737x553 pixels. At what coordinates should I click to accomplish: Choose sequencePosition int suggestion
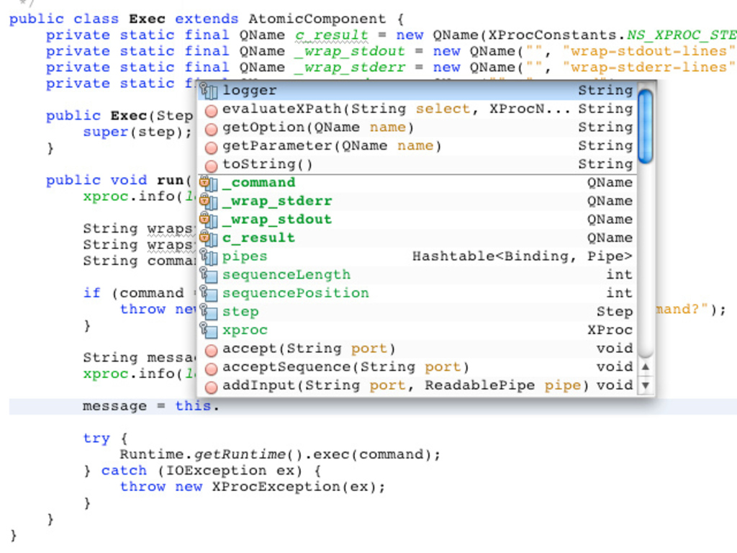(x=417, y=293)
